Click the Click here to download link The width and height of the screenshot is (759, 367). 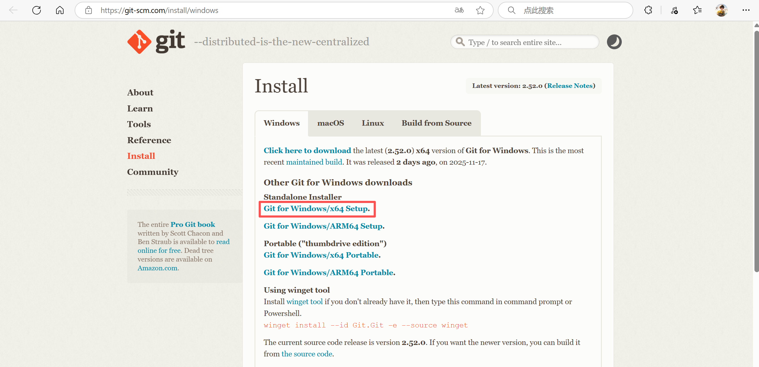pos(307,150)
